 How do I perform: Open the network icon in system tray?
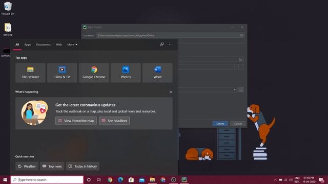click(285, 180)
